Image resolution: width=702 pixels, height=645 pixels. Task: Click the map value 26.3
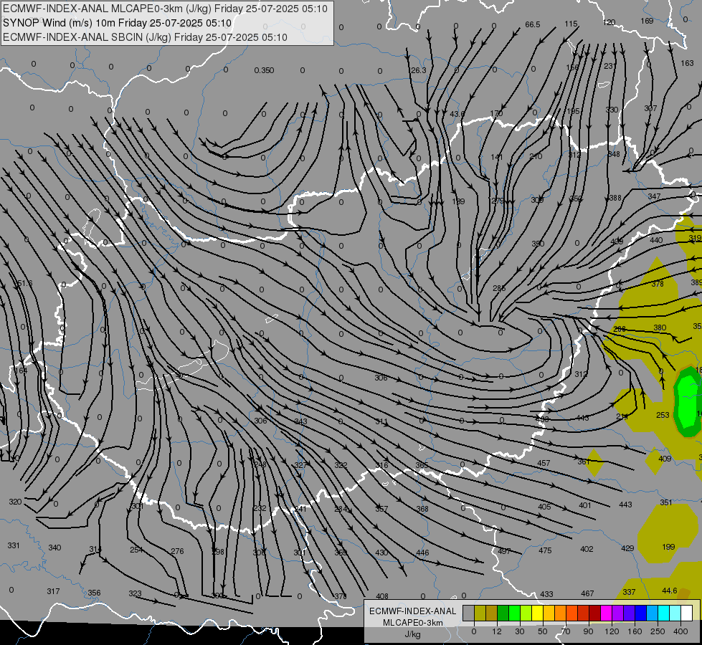pos(419,70)
